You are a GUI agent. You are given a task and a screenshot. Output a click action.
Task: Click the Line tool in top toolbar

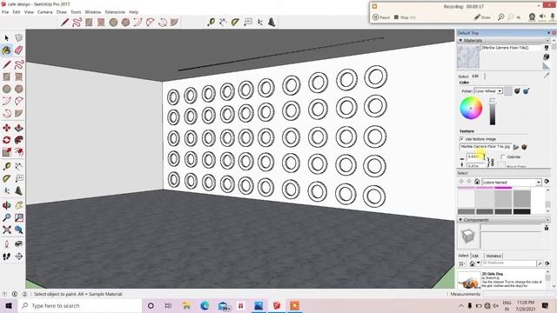(64, 23)
